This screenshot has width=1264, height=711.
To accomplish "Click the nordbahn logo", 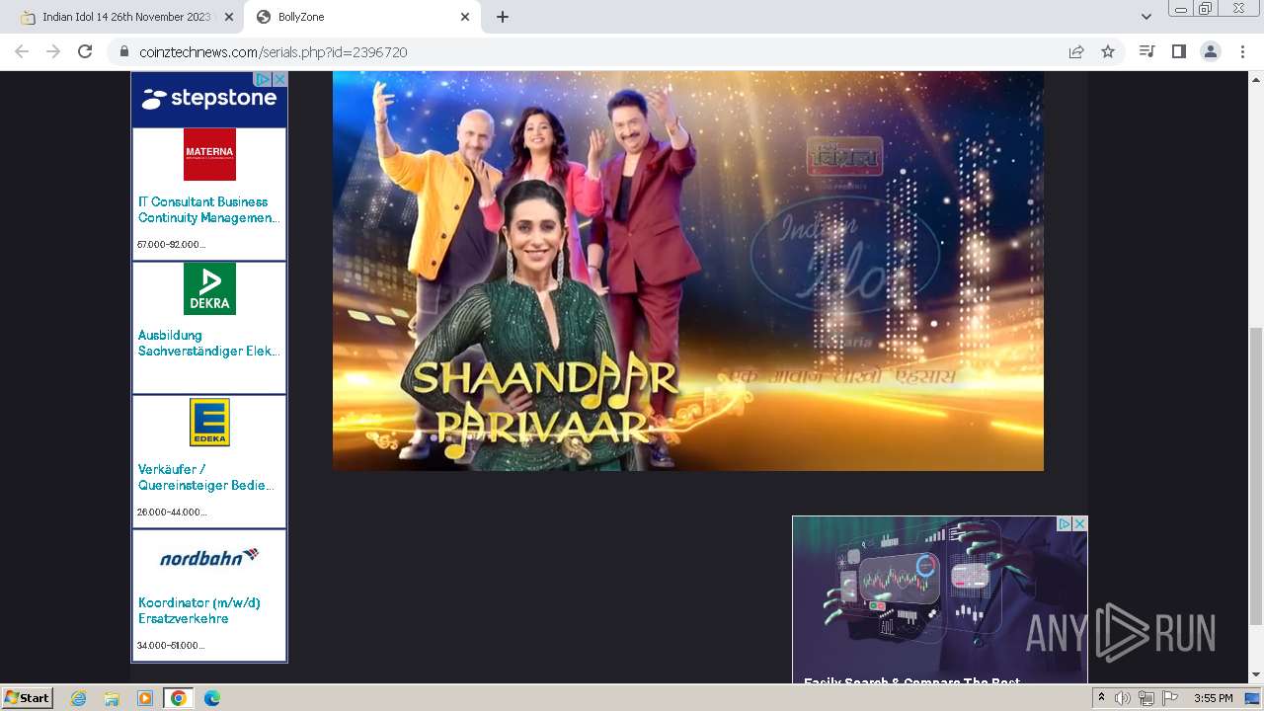I will pos(209,557).
